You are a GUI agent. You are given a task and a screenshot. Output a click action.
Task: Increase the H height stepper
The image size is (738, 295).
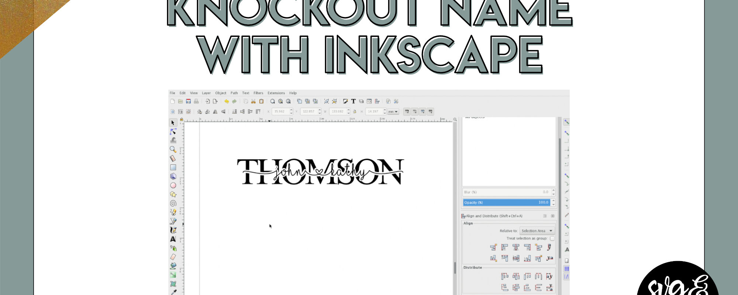pyautogui.click(x=385, y=110)
